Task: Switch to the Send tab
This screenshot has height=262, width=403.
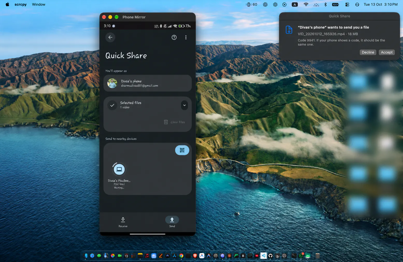Action: click(172, 222)
